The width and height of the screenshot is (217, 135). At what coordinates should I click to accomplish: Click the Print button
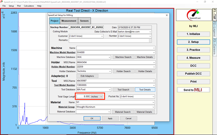[x=193, y=82]
